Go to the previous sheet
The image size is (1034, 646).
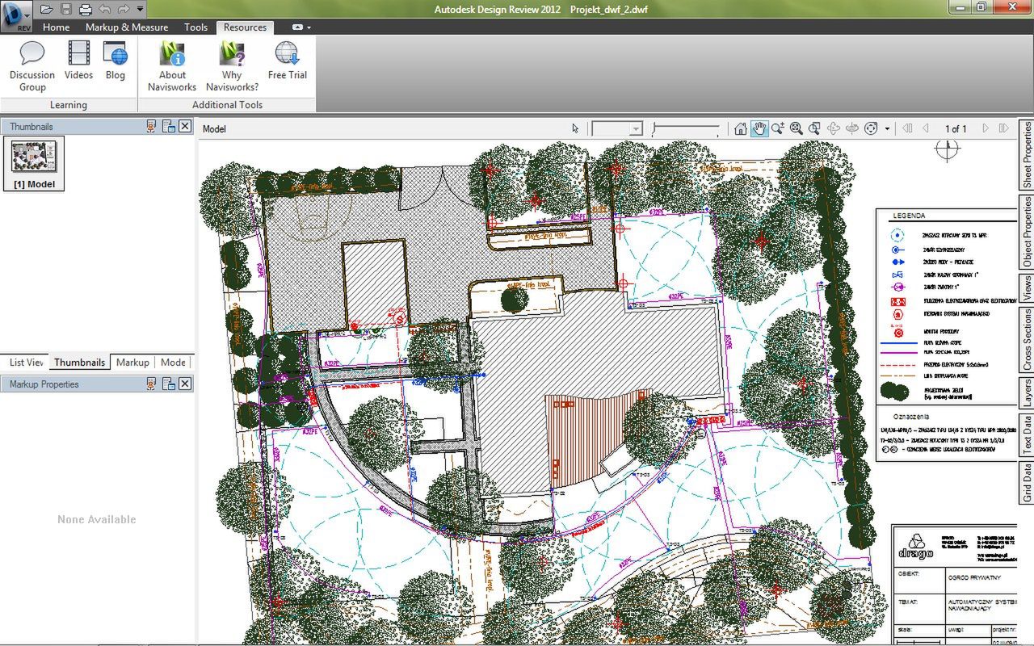coord(926,128)
